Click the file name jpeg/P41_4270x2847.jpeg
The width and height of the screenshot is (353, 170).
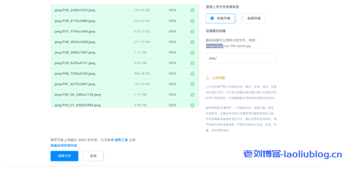75,84
